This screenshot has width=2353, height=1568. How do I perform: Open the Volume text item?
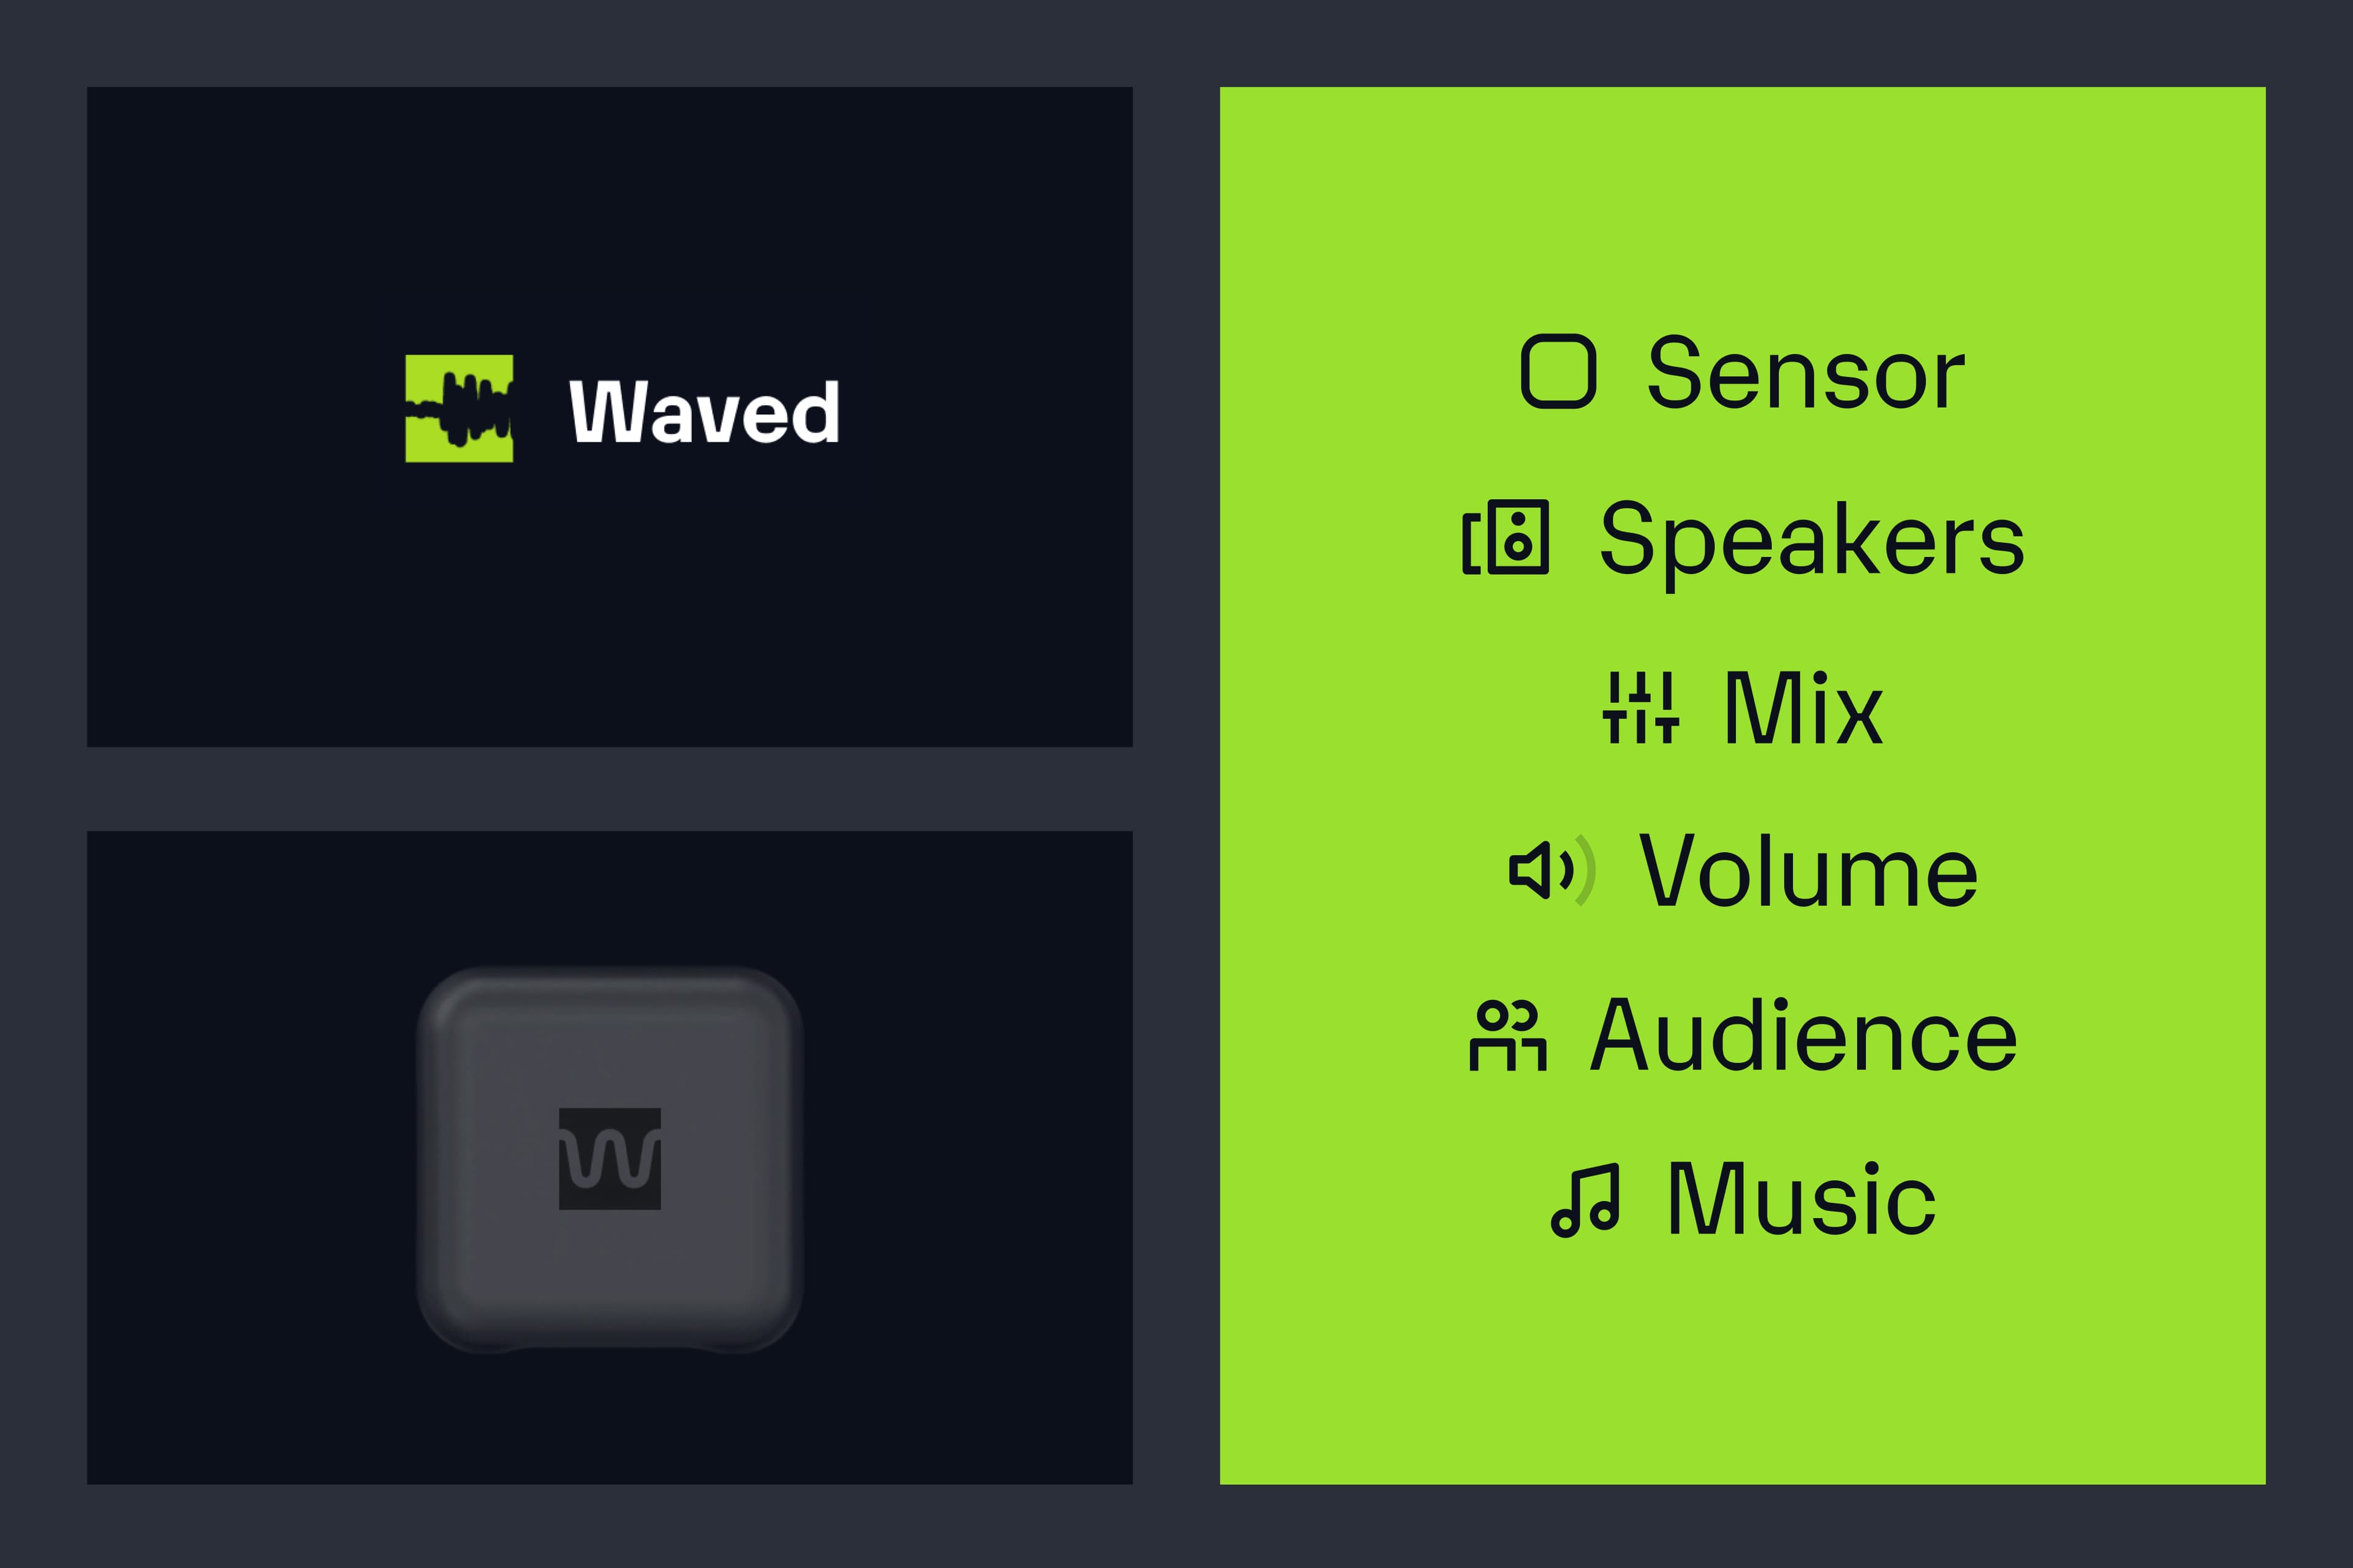point(1808,871)
